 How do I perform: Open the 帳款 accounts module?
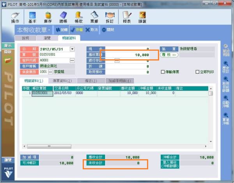coord(79,18)
